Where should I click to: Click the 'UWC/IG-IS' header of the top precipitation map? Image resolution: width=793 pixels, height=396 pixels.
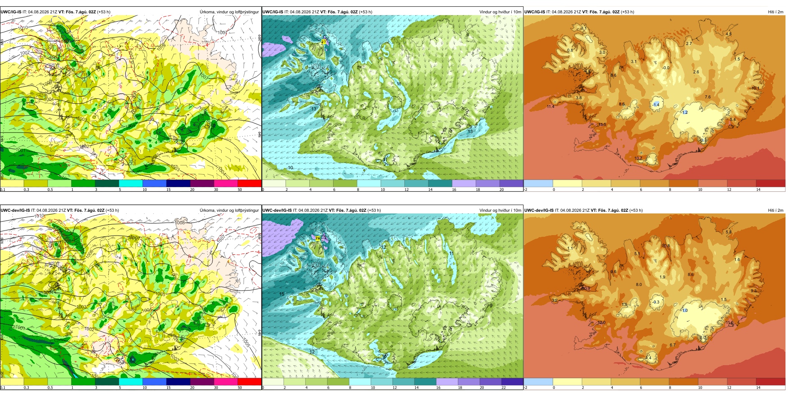pyautogui.click(x=11, y=12)
